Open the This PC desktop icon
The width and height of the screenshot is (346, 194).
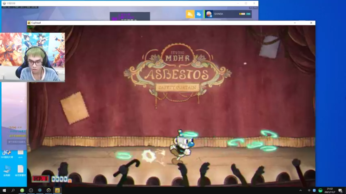(x=6, y=169)
